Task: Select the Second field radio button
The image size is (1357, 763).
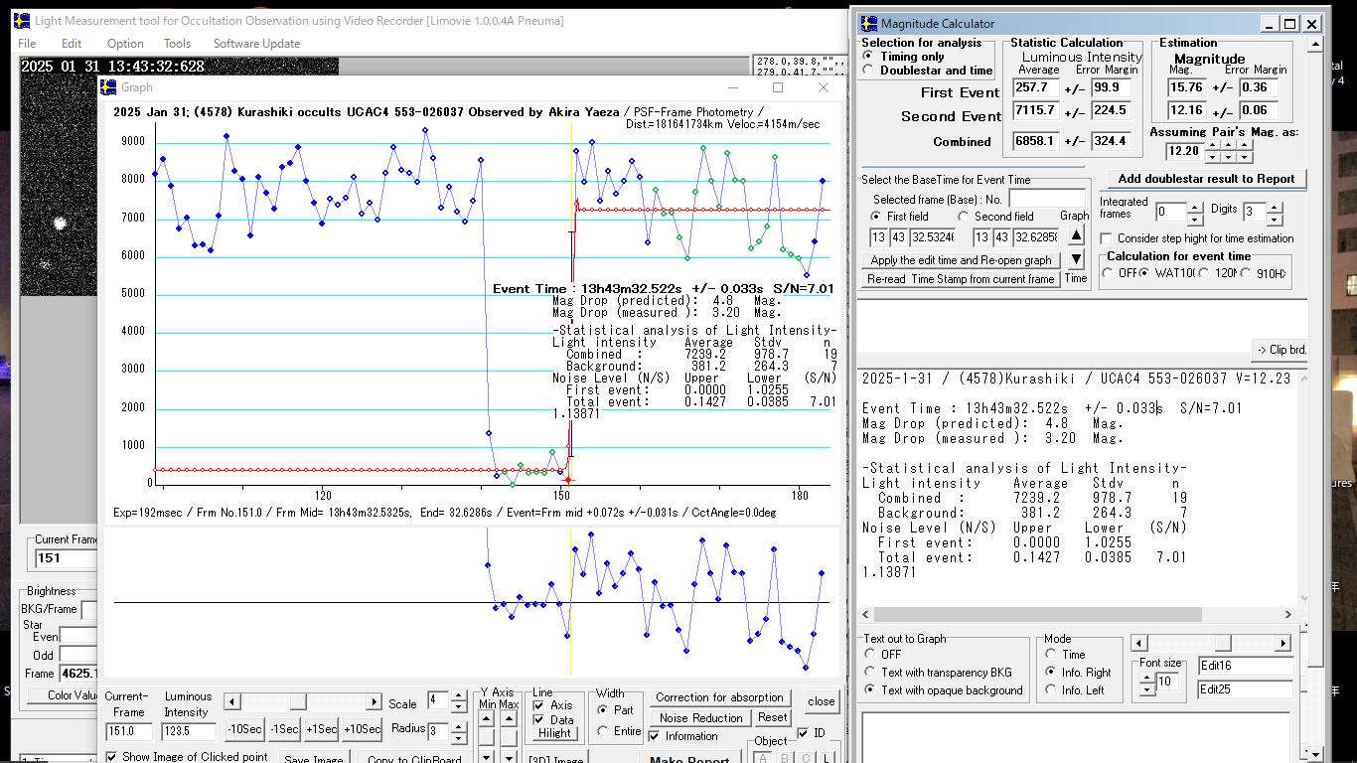Action: tap(964, 217)
